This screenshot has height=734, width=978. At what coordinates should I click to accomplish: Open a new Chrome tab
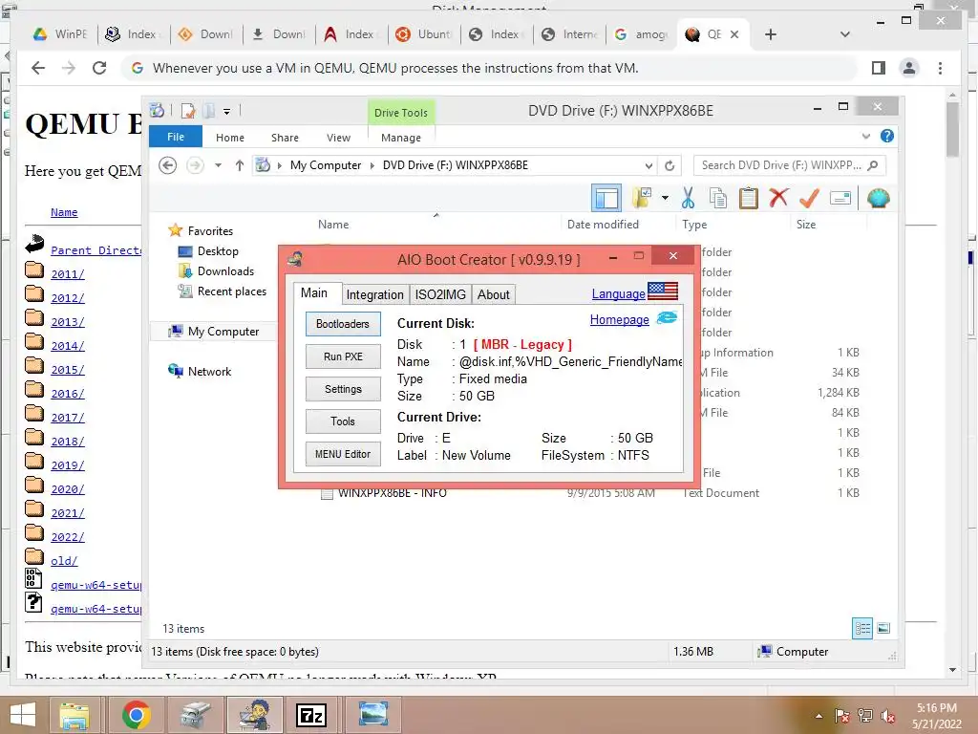point(771,34)
